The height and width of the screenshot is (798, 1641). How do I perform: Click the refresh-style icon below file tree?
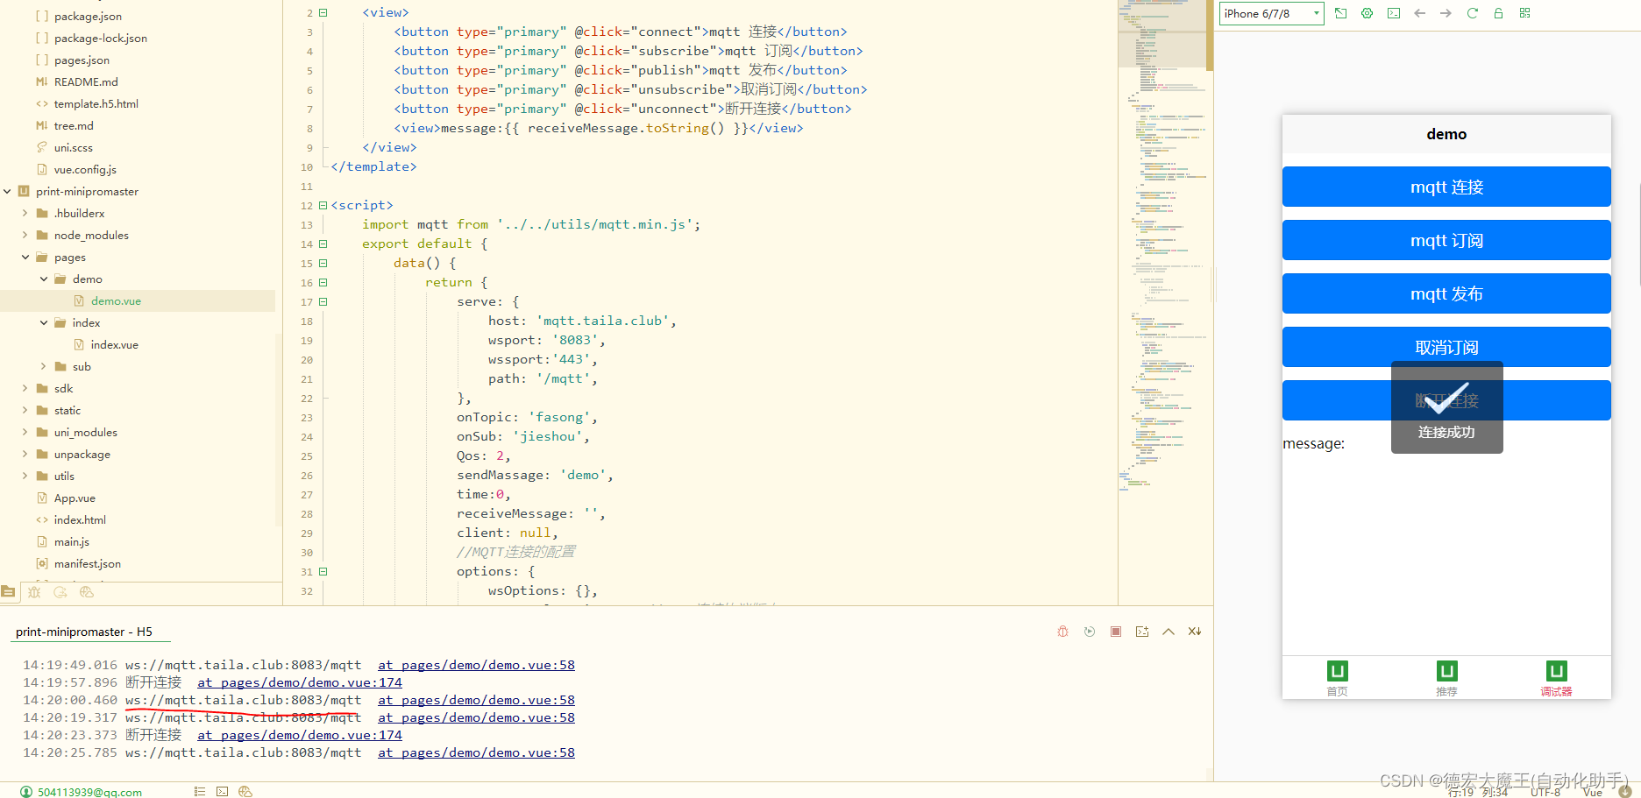coord(60,592)
